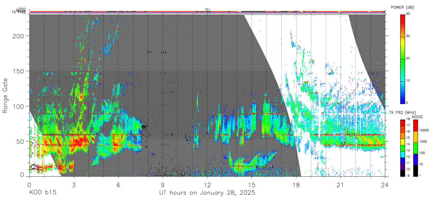Click TX frequency scale value '14'

(x=408, y=144)
